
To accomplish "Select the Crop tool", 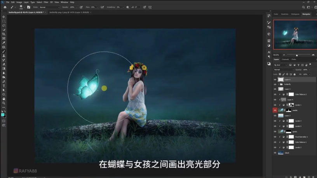I will [x=3, y=34].
